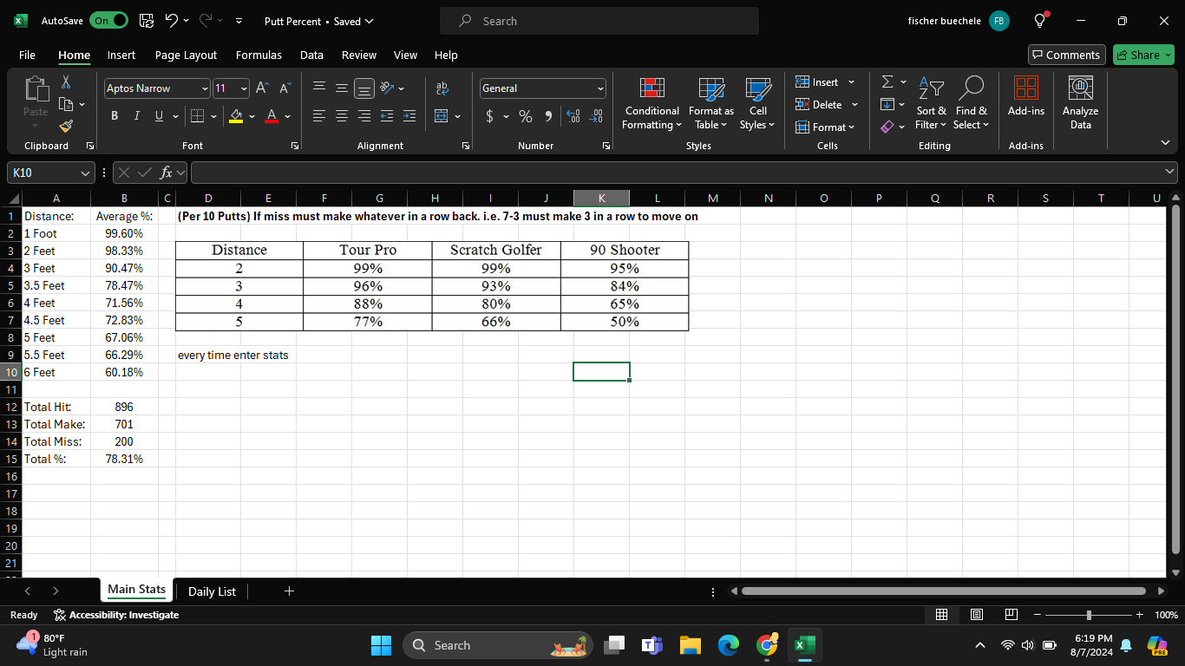1185x666 pixels.
Task: Open the font name dropdown Aptos Narrow
Action: (x=205, y=88)
